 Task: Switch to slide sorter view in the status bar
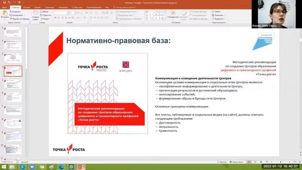click(x=255, y=162)
